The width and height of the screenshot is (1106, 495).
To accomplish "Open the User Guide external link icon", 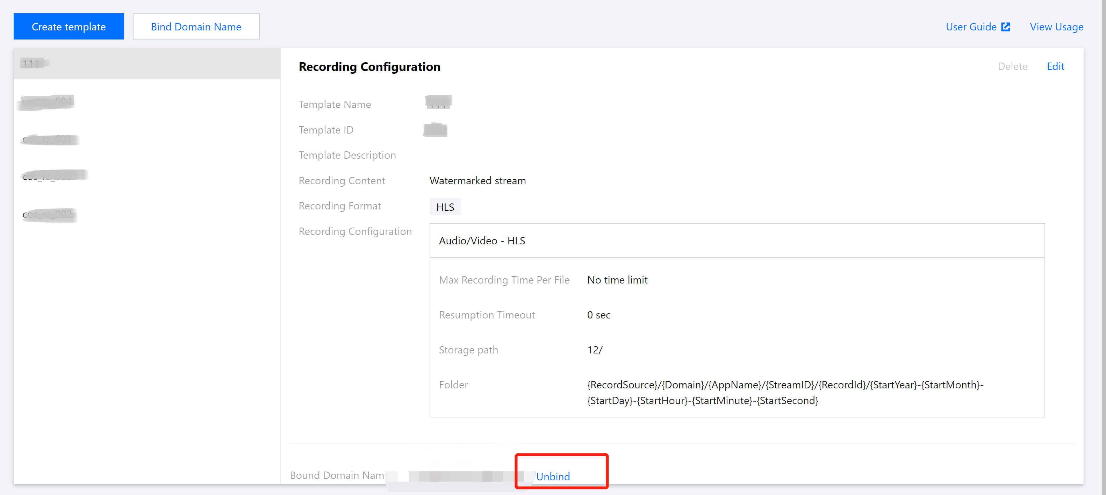I will pos(1006,27).
